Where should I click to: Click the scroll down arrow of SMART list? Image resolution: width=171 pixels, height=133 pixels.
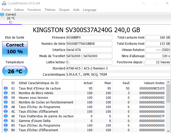pos(168,131)
